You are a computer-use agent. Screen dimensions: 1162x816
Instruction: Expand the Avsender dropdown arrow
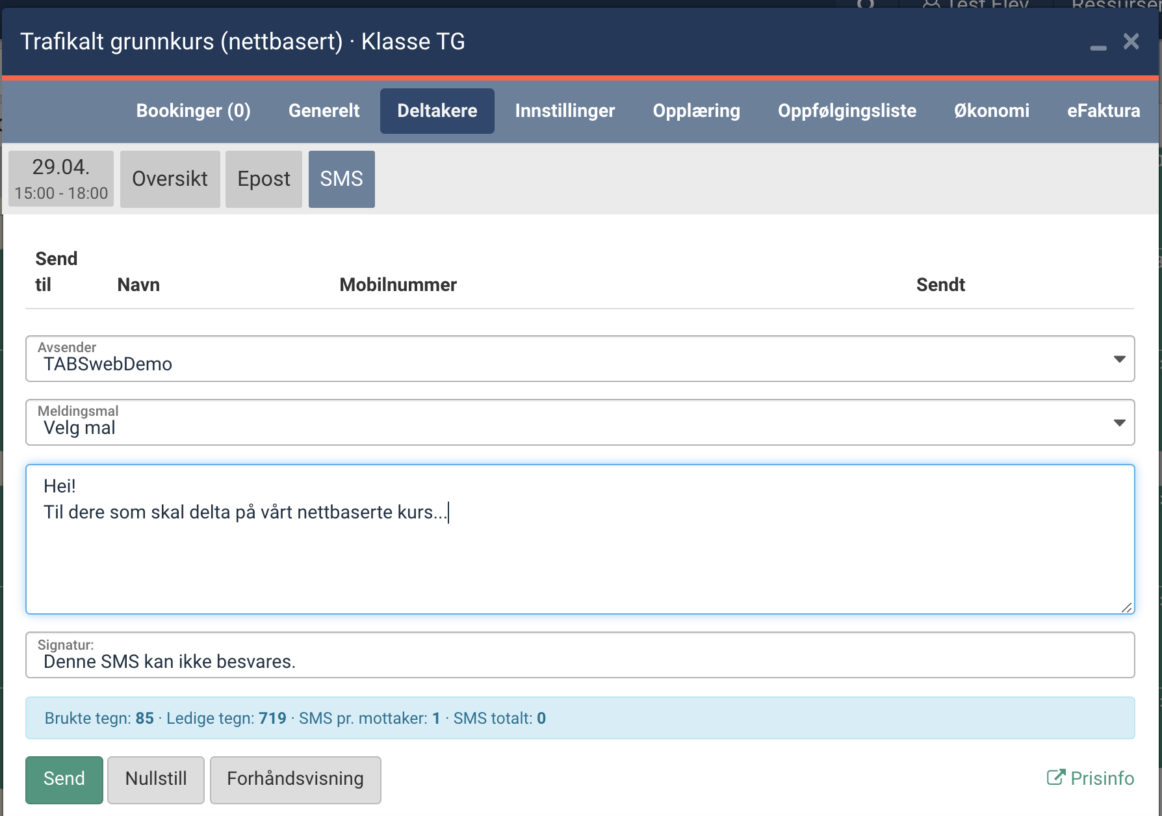pyautogui.click(x=1119, y=359)
